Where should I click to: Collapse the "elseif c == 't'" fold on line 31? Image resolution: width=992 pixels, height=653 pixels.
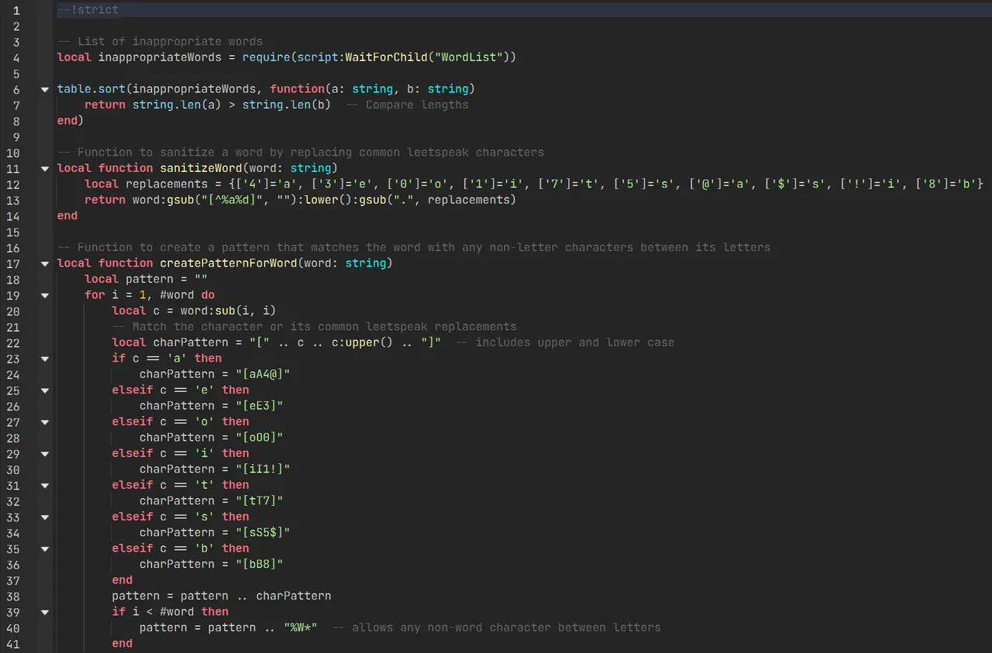[x=45, y=485]
